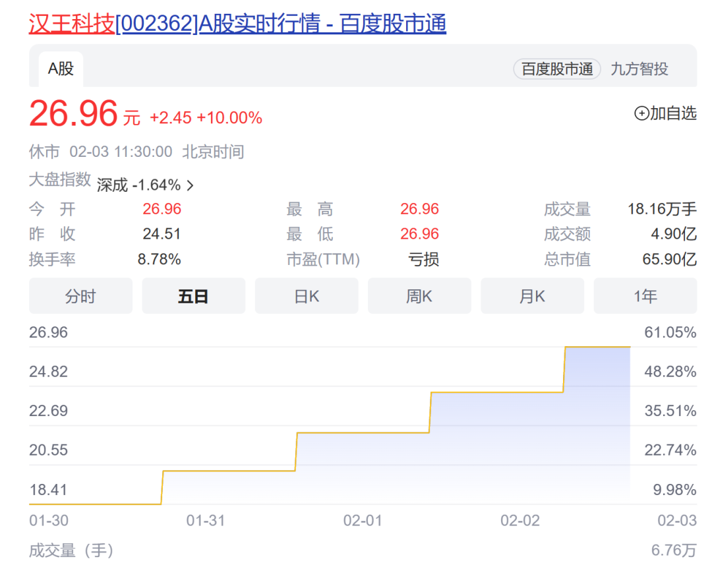
Task: Expand the 深成 -1.64% index chevron
Action: coord(191,185)
